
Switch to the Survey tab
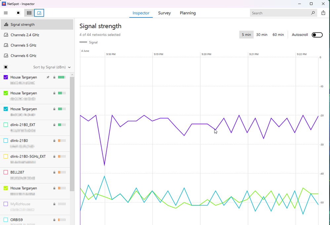pos(164,13)
